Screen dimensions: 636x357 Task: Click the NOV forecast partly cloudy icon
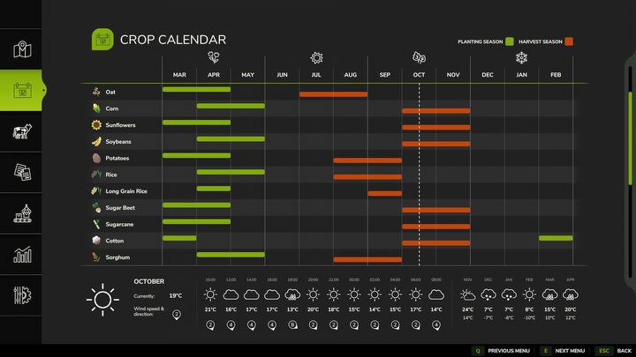coord(467,295)
